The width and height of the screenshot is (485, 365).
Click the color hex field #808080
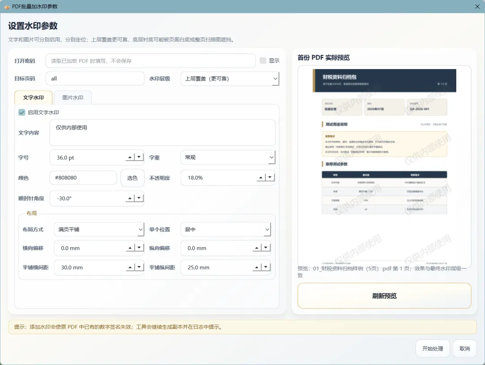[83, 178]
